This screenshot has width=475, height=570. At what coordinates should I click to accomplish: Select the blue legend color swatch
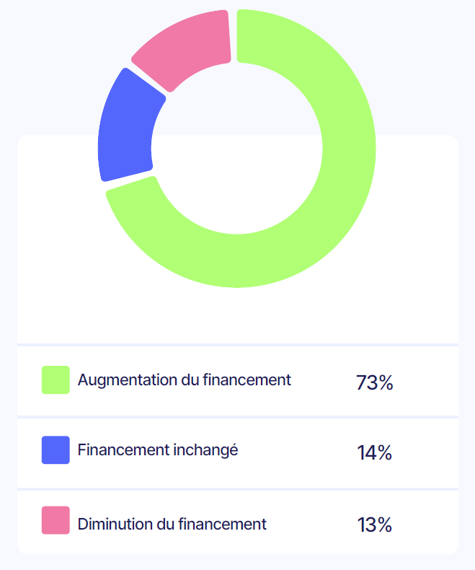tap(56, 450)
